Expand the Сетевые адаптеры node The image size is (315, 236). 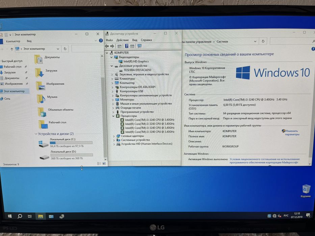[x=114, y=136]
